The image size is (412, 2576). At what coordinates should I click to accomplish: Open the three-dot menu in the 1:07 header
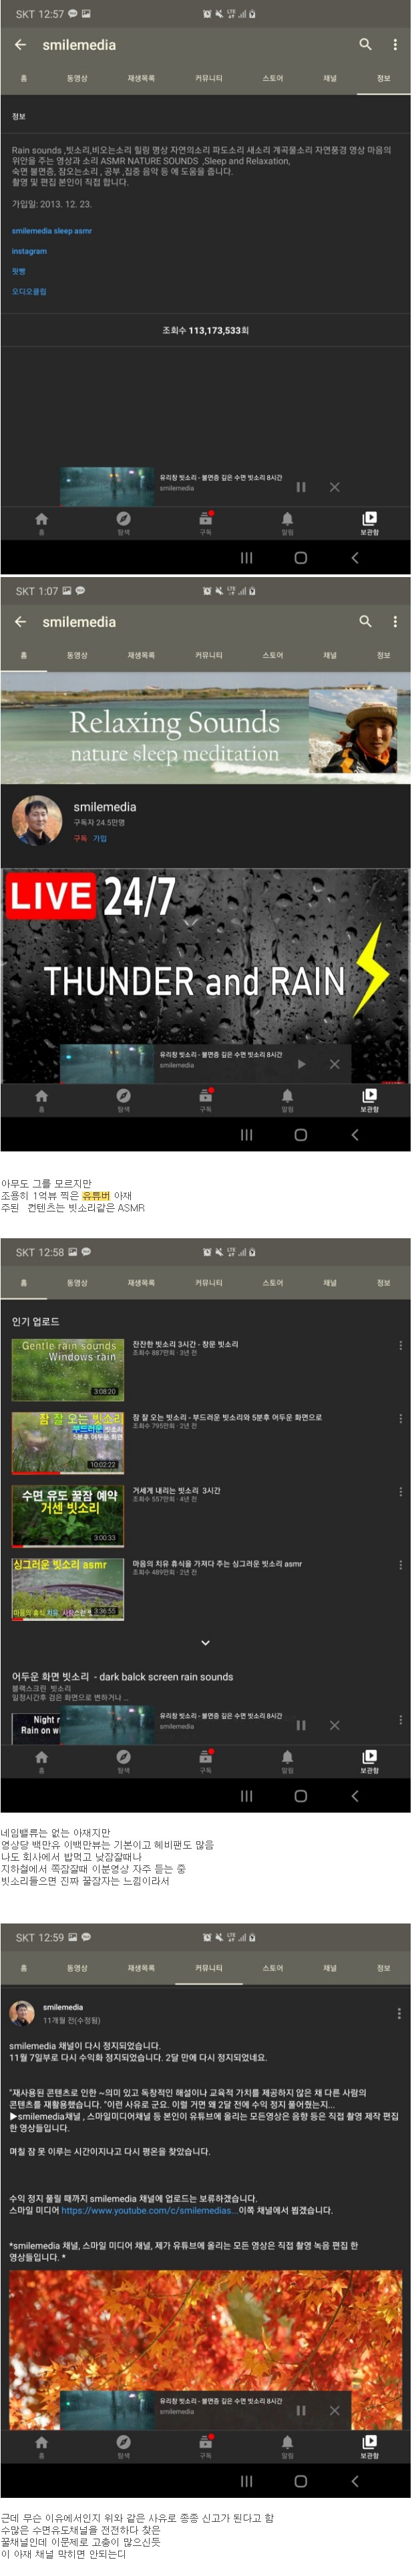pos(395,622)
